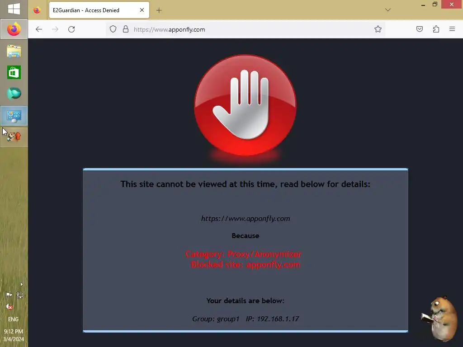Click the site cannot be viewed heading
Screen dimensions: 463x347
pyautogui.click(x=246, y=184)
